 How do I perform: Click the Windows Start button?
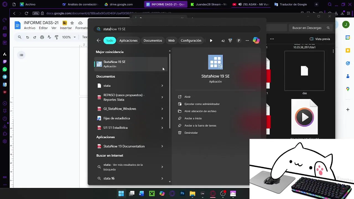coord(121,193)
